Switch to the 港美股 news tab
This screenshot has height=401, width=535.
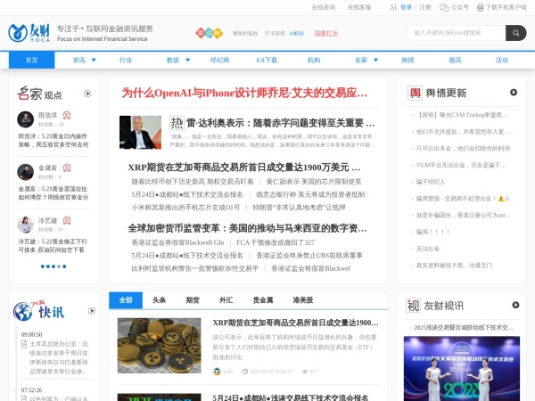click(303, 300)
